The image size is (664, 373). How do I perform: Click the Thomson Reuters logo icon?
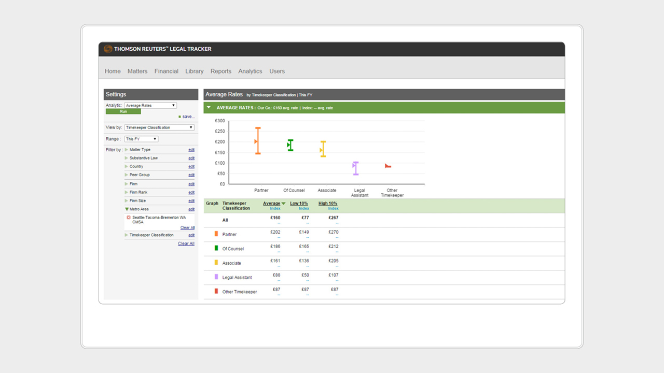[x=108, y=49]
